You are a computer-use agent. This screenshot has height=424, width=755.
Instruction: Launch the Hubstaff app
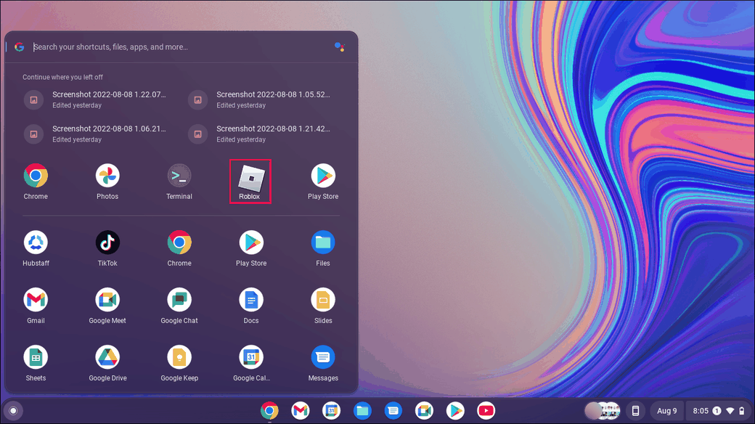[36, 243]
